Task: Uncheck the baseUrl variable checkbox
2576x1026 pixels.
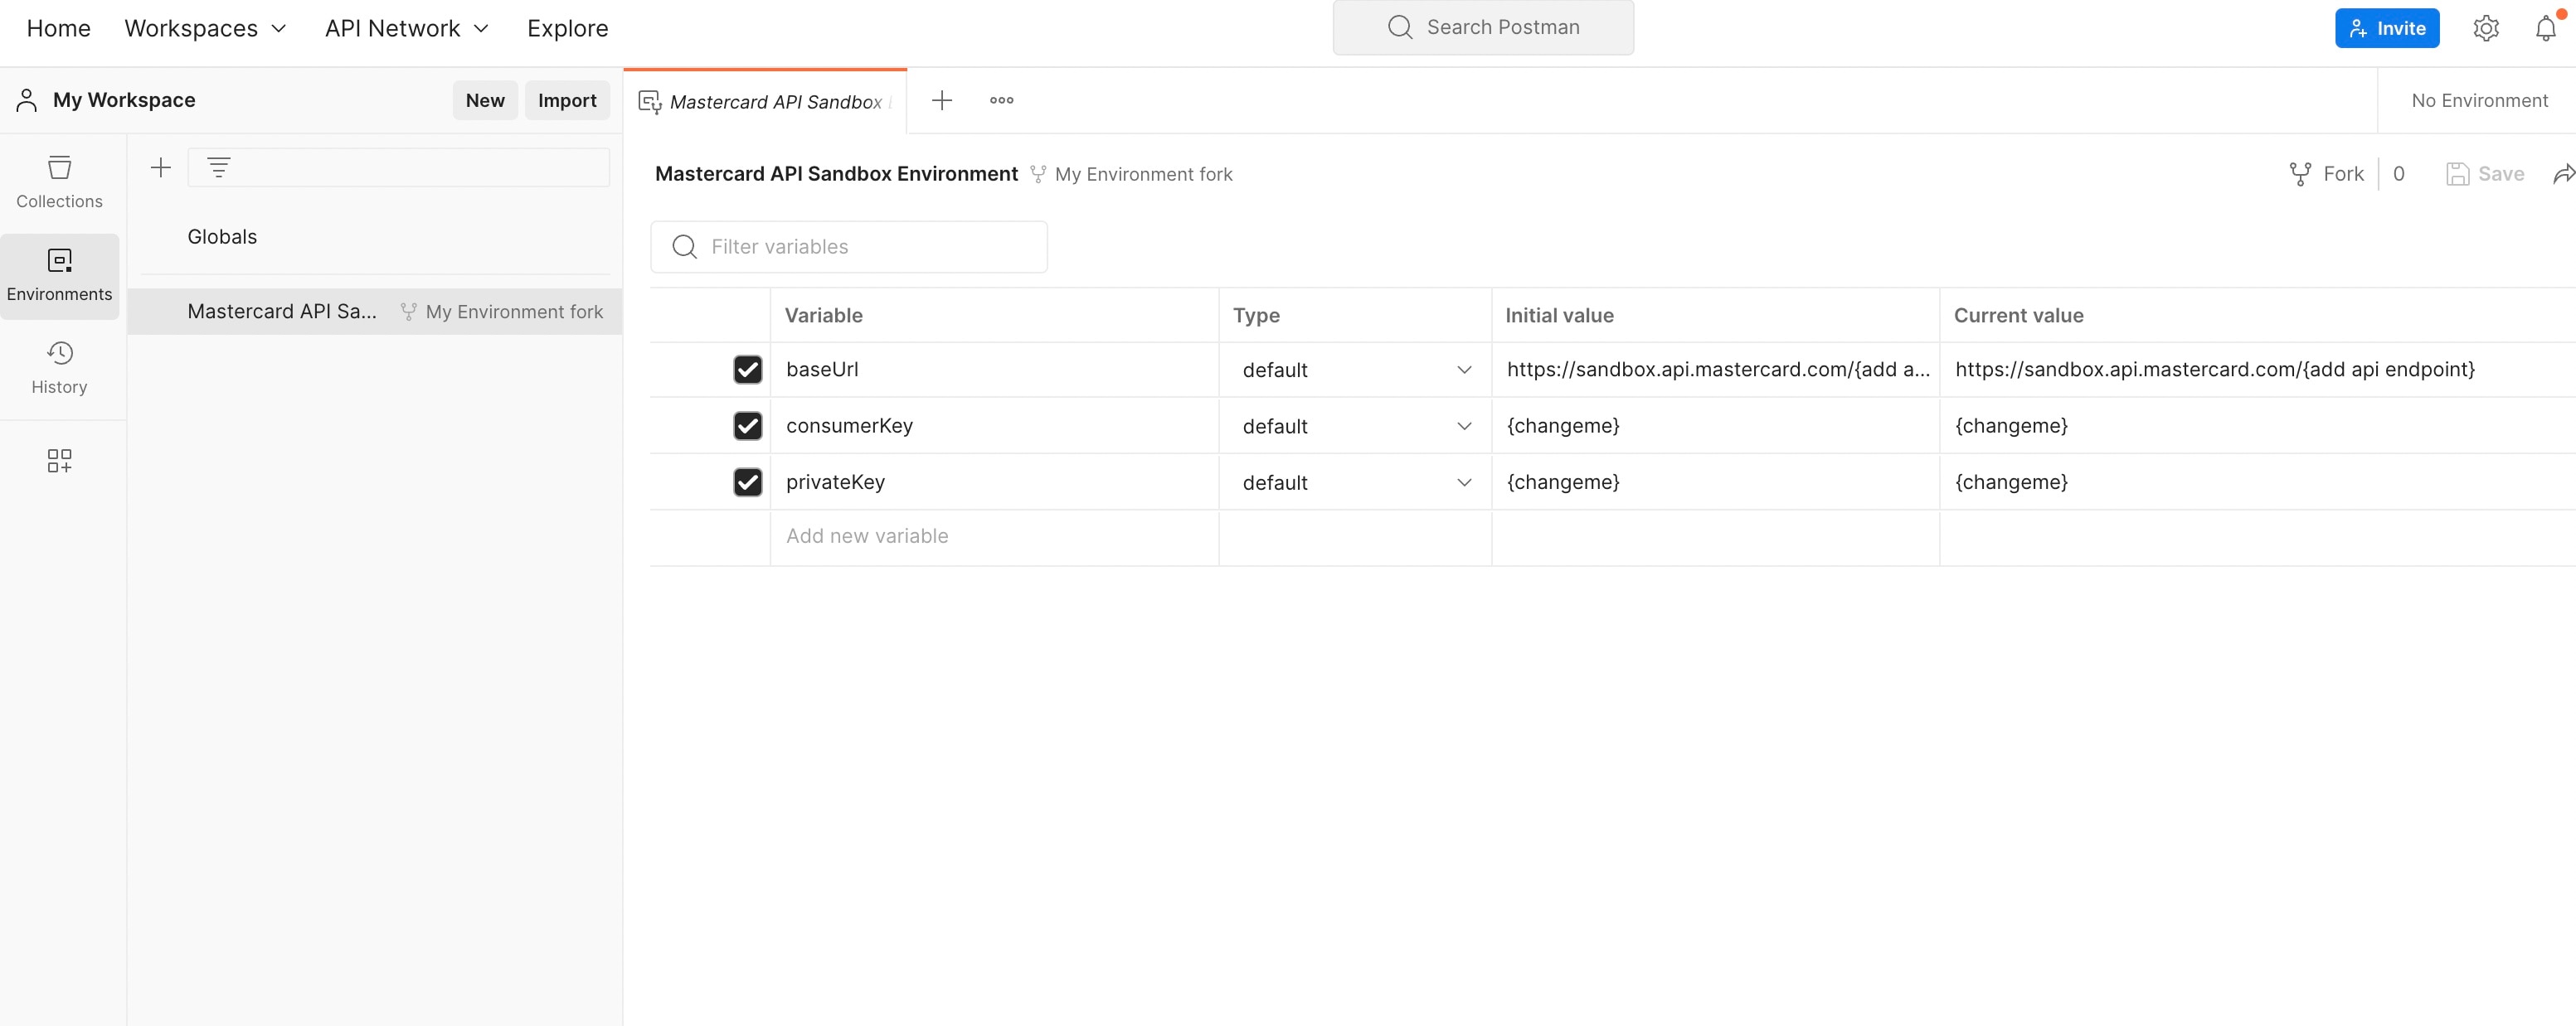Action: pyautogui.click(x=747, y=370)
